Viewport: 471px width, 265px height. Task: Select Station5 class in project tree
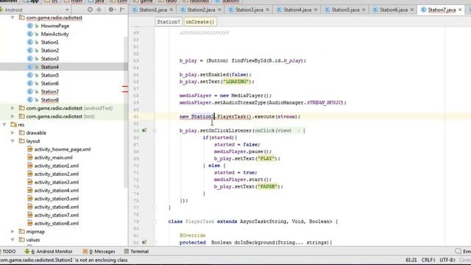pyautogui.click(x=49, y=75)
